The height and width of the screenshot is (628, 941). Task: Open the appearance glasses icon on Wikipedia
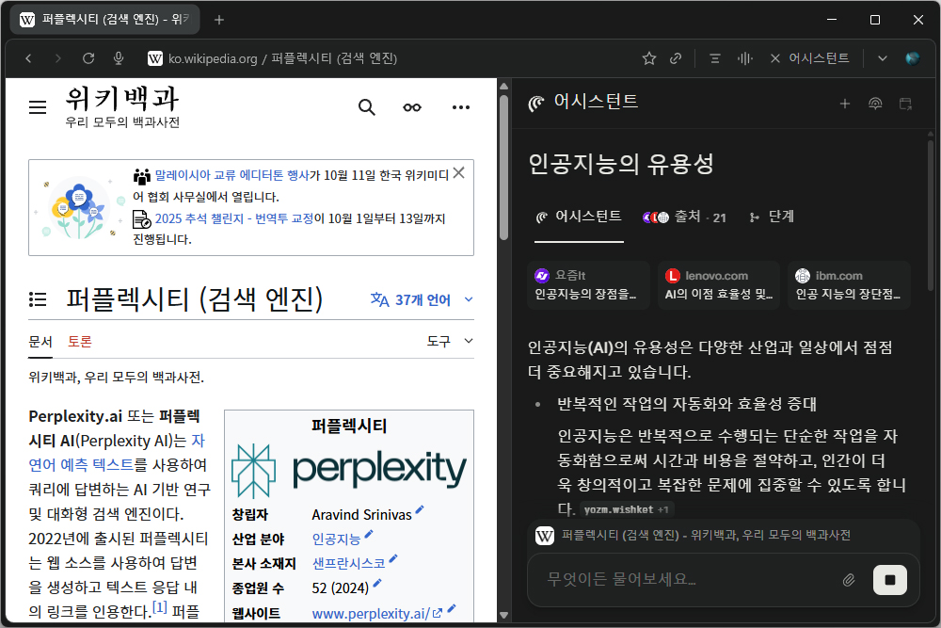pos(412,107)
